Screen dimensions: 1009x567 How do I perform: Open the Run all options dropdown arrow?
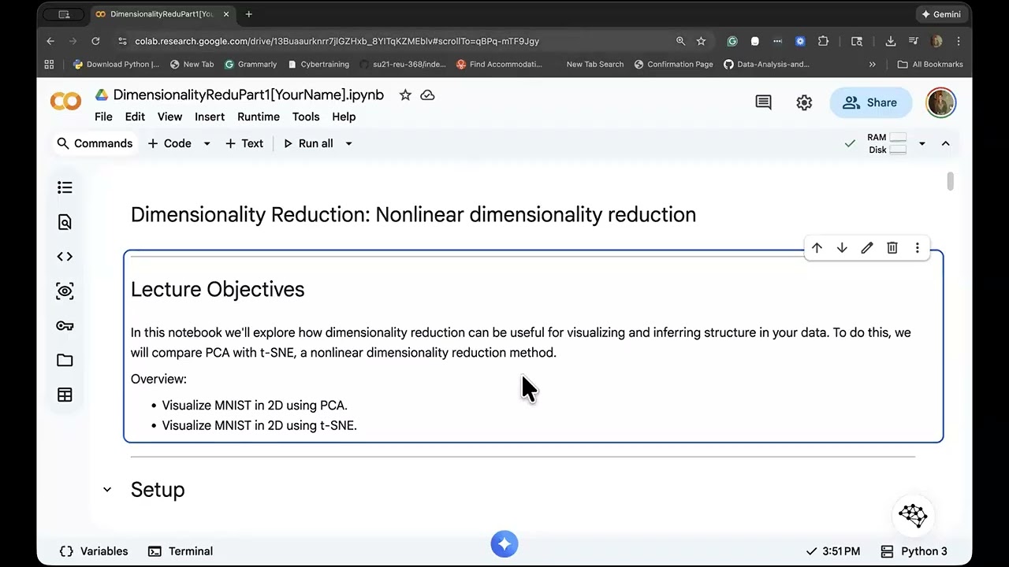point(348,143)
